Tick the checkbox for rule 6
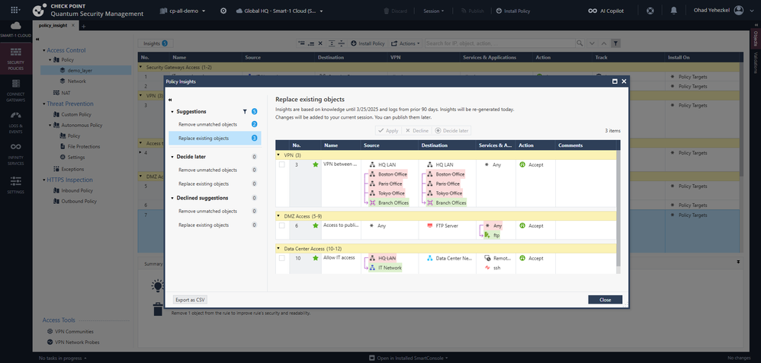The height and width of the screenshot is (363, 761). click(x=282, y=226)
